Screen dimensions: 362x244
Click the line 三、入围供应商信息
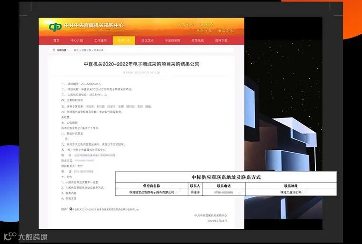85,95
